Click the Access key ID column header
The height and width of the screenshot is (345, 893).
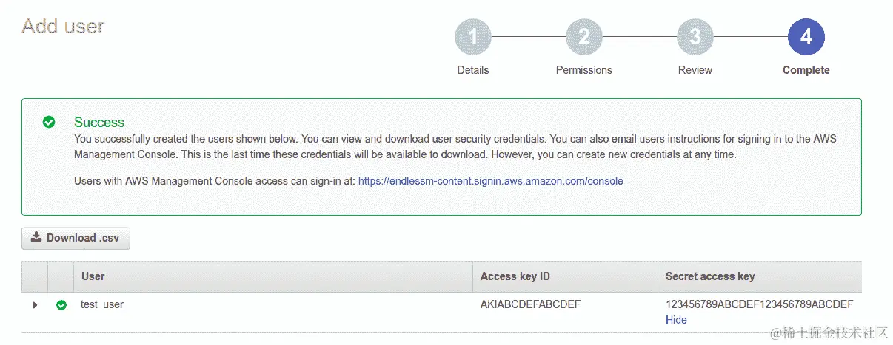click(x=515, y=276)
